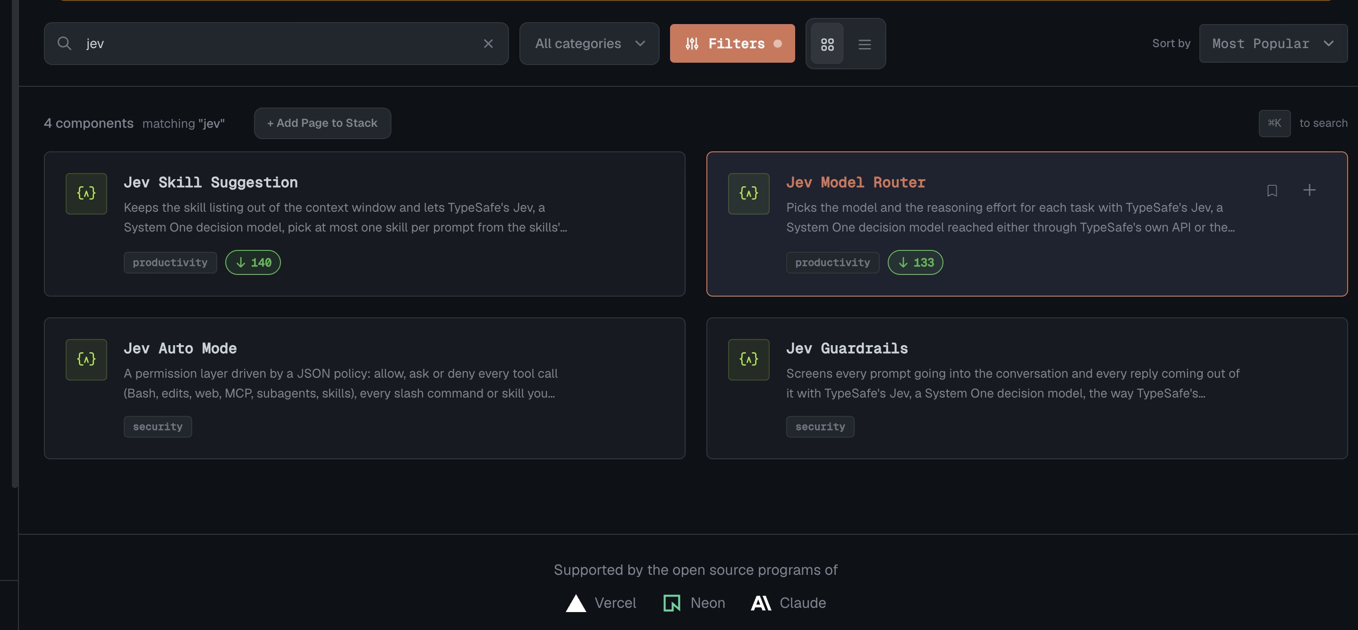Open Jev Auto Mode card title

click(x=180, y=348)
